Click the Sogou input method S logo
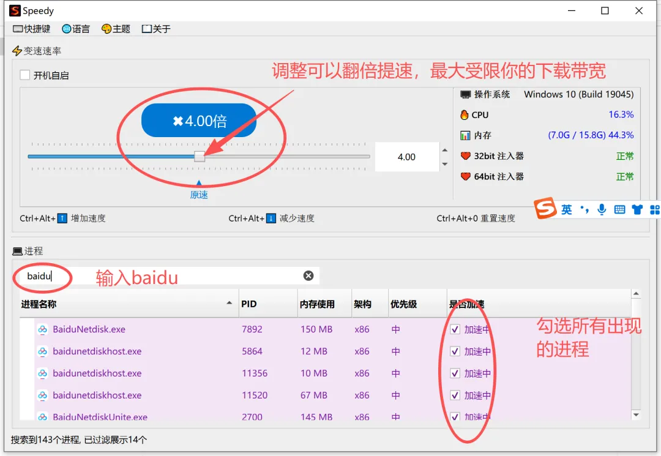This screenshot has width=661, height=456. [545, 207]
